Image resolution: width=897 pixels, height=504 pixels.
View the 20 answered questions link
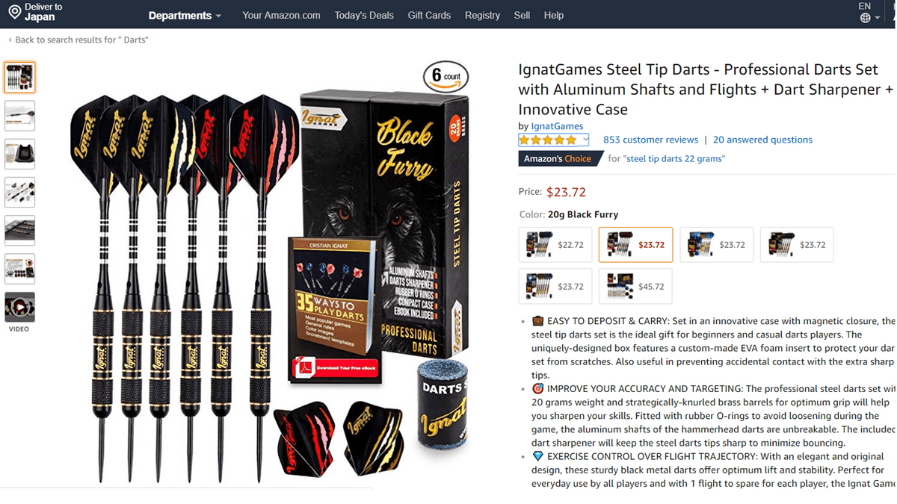(762, 140)
